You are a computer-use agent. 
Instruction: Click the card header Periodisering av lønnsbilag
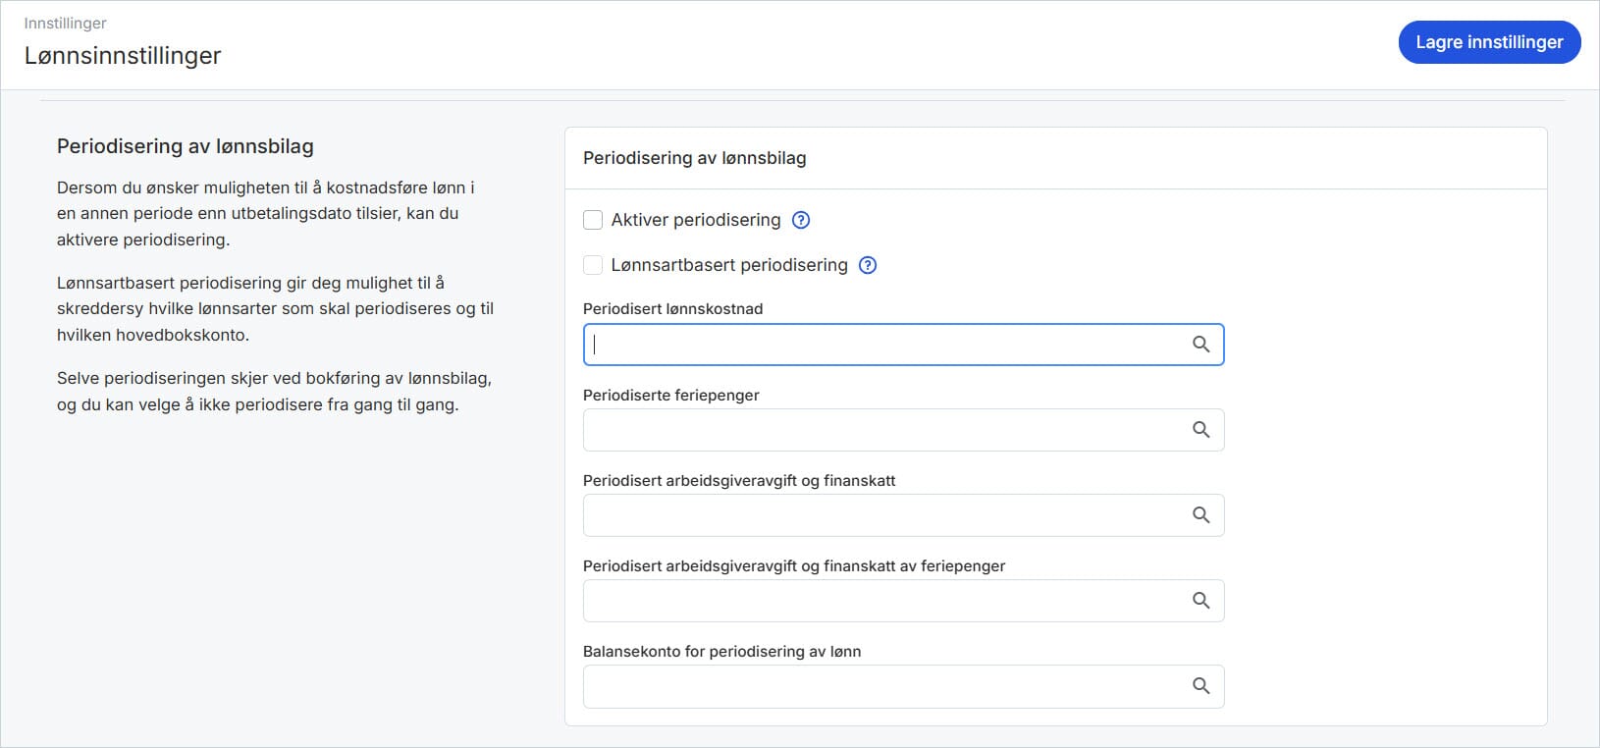tap(695, 158)
